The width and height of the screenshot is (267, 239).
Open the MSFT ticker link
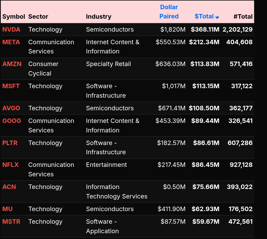(11, 86)
